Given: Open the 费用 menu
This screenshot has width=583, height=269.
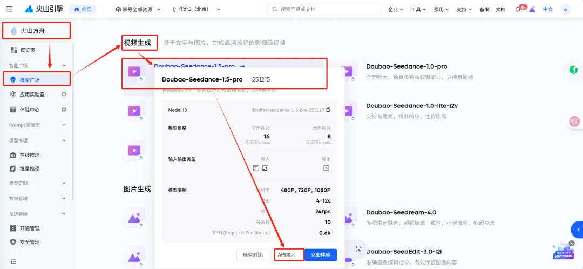Looking at the screenshot, I should click(441, 9).
